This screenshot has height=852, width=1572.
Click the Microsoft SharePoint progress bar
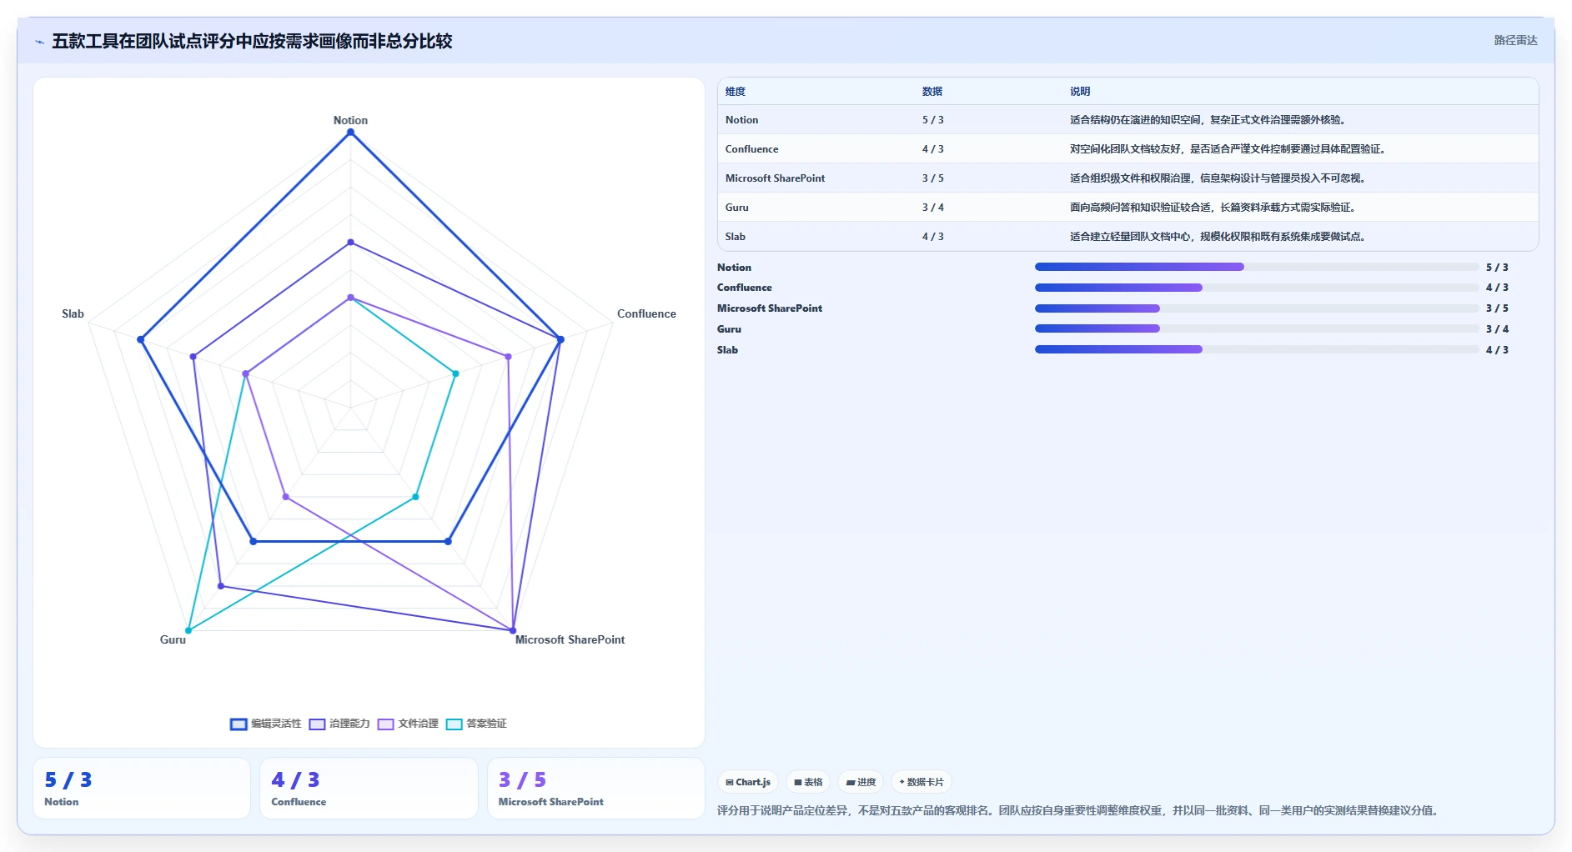coord(1257,308)
